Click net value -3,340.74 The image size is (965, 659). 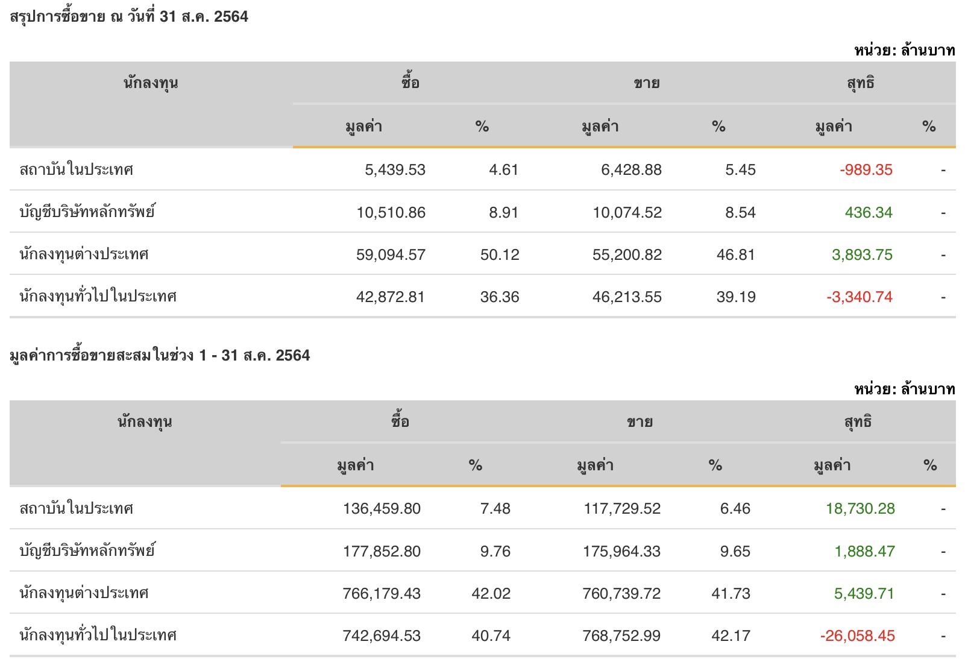(860, 297)
